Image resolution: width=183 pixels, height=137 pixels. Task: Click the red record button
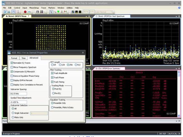click(x=25, y=12)
